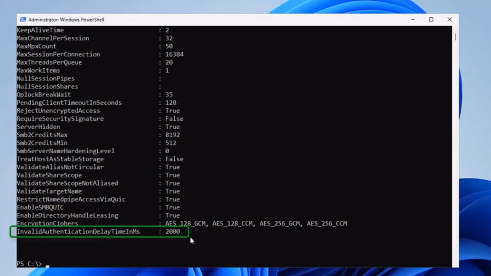Select the ValidateShareScopeNotAliased property name
This screenshot has height=276, width=491.
click(68, 183)
